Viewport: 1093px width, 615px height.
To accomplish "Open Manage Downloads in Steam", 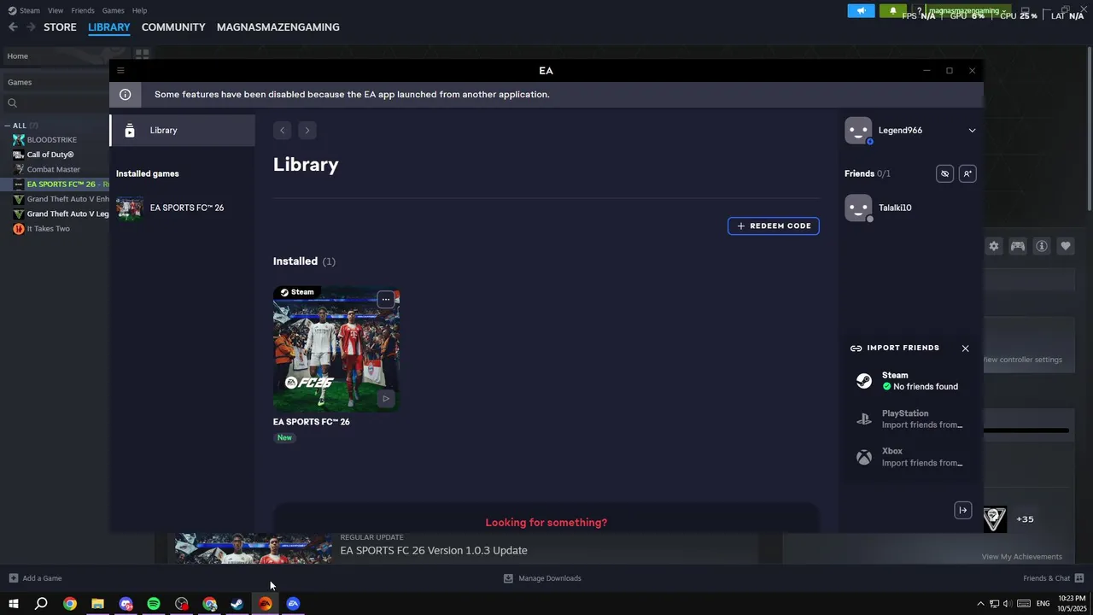I will 542,578.
